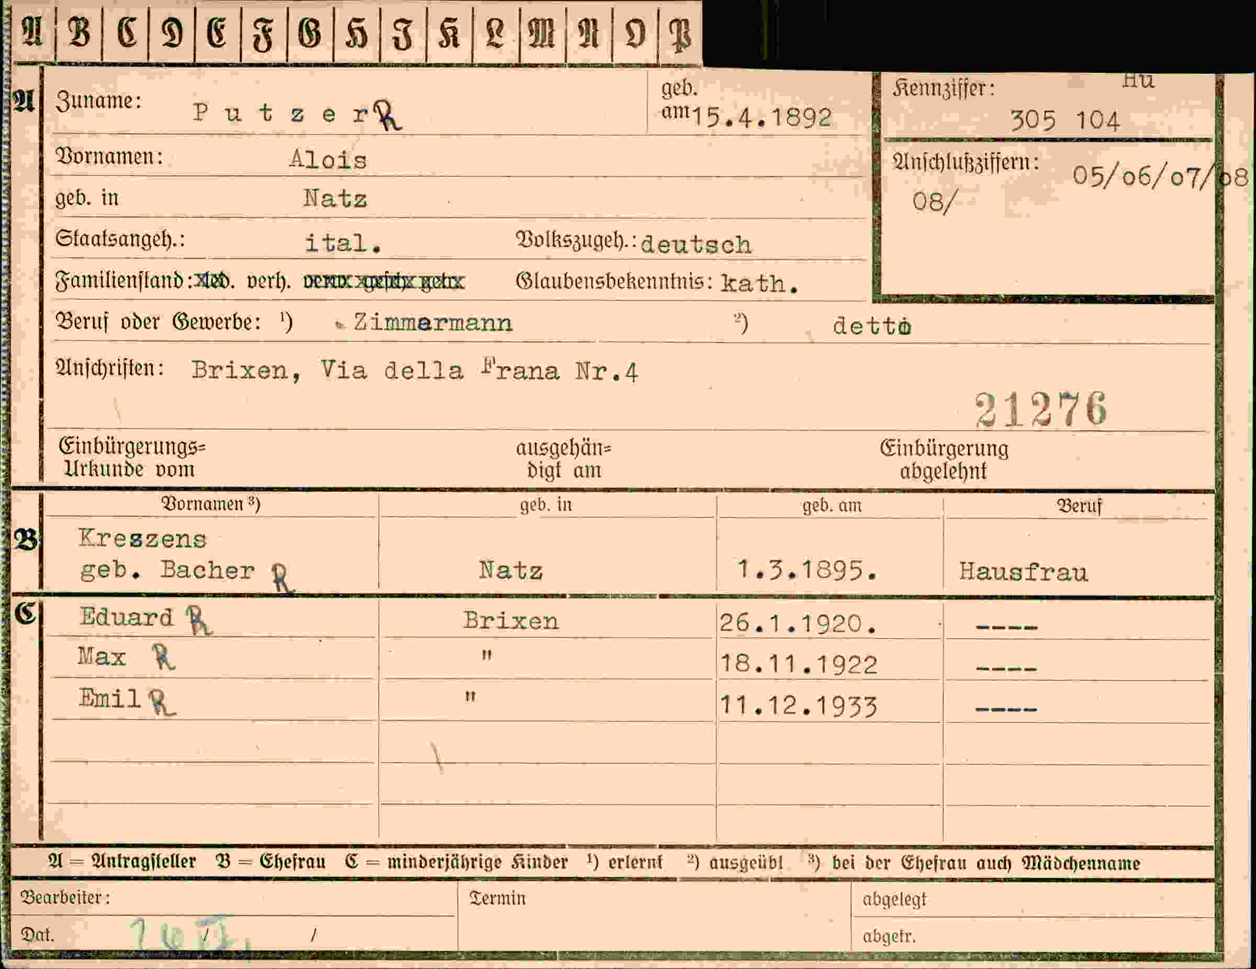The width and height of the screenshot is (1256, 969).
Task: Select the Fraktur letter M index tab
Action: pyautogui.click(x=542, y=31)
